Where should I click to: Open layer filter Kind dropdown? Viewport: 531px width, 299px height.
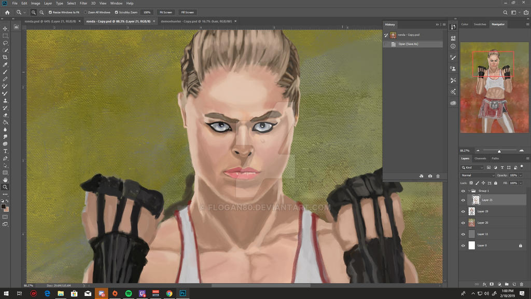[472, 168]
